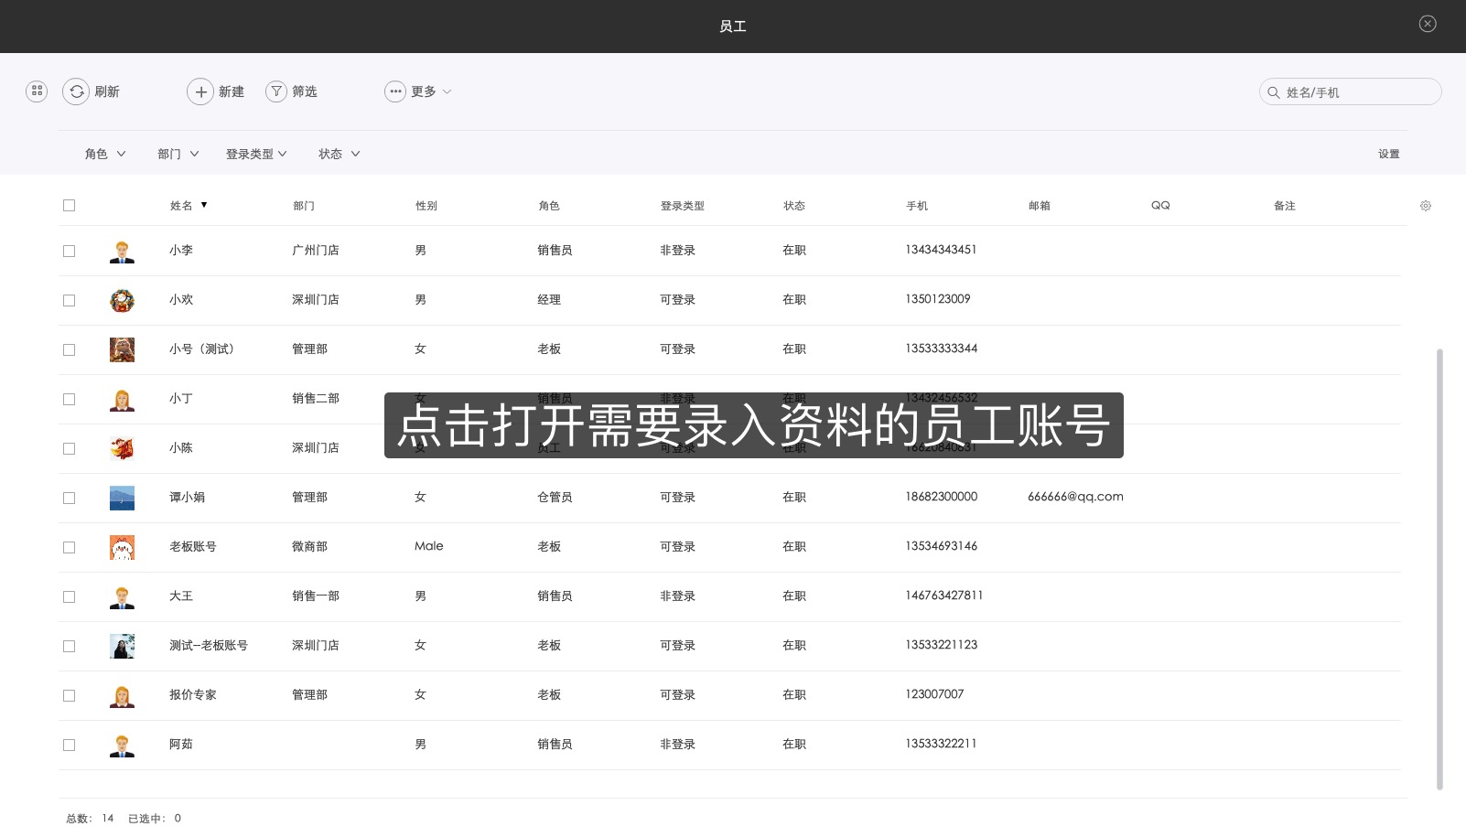
Task: Click the 邮箱 column header
Action: (x=1040, y=206)
